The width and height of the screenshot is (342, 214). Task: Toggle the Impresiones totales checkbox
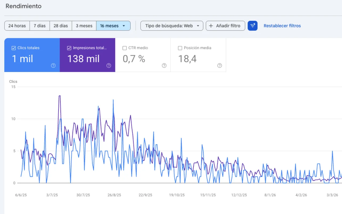click(x=69, y=48)
